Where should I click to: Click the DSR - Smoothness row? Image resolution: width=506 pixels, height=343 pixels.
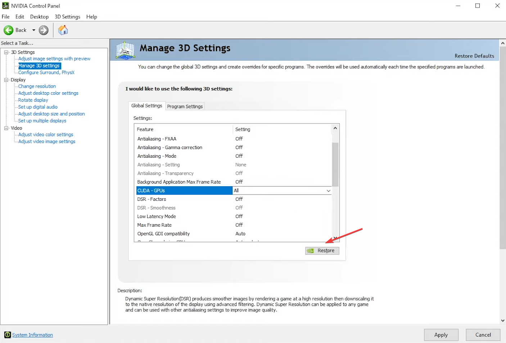click(x=234, y=208)
